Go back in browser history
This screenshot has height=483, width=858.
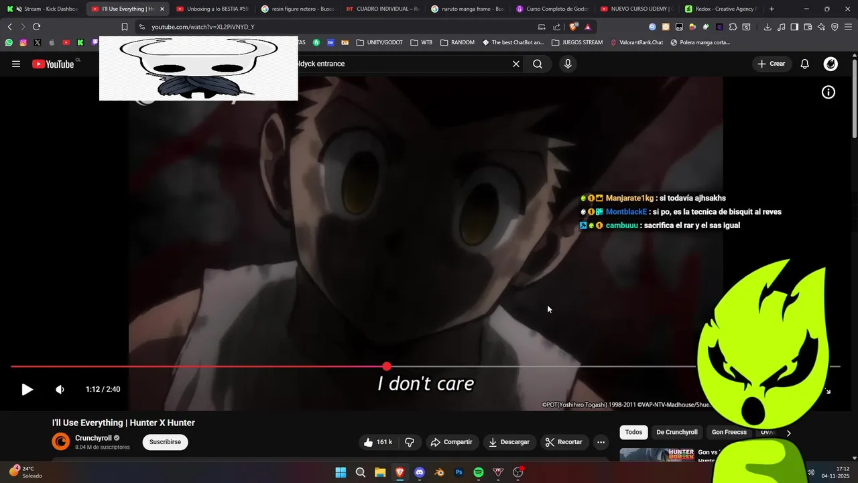[x=9, y=27]
